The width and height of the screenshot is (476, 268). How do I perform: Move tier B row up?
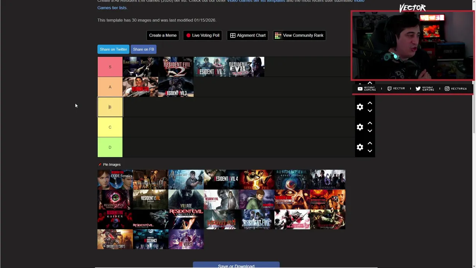(370, 103)
